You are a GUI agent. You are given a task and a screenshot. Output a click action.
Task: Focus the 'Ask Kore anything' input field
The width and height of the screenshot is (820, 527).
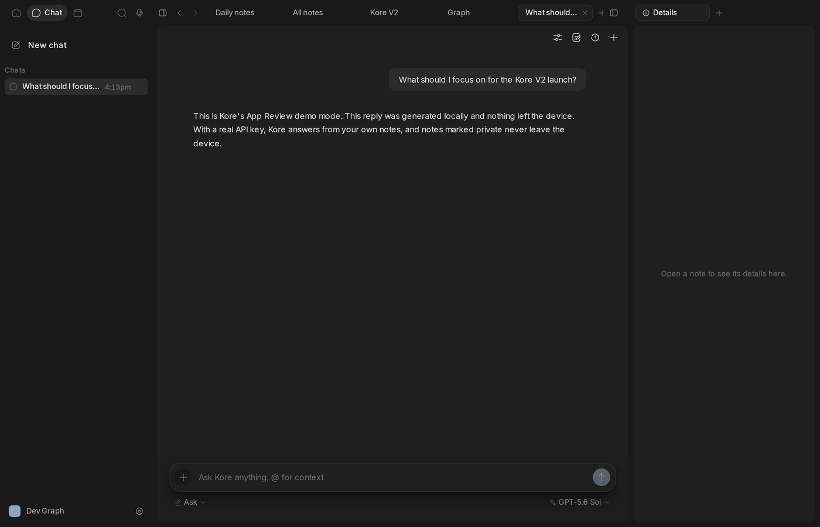click(x=392, y=477)
